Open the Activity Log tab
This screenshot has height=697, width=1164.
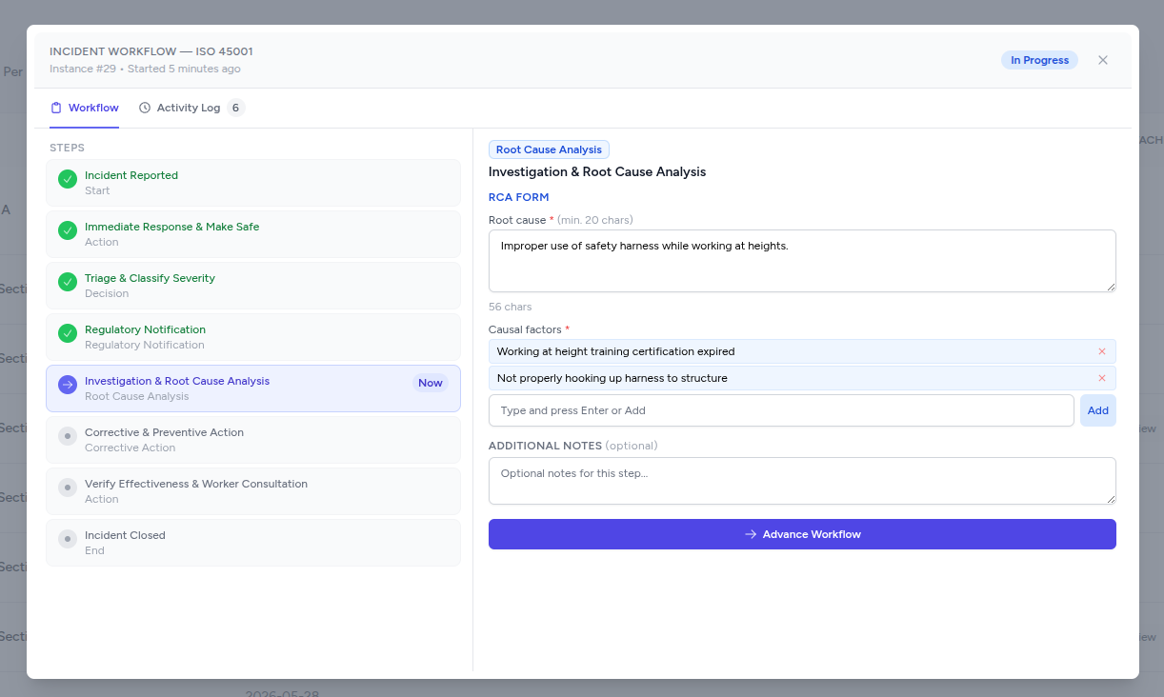(x=191, y=108)
